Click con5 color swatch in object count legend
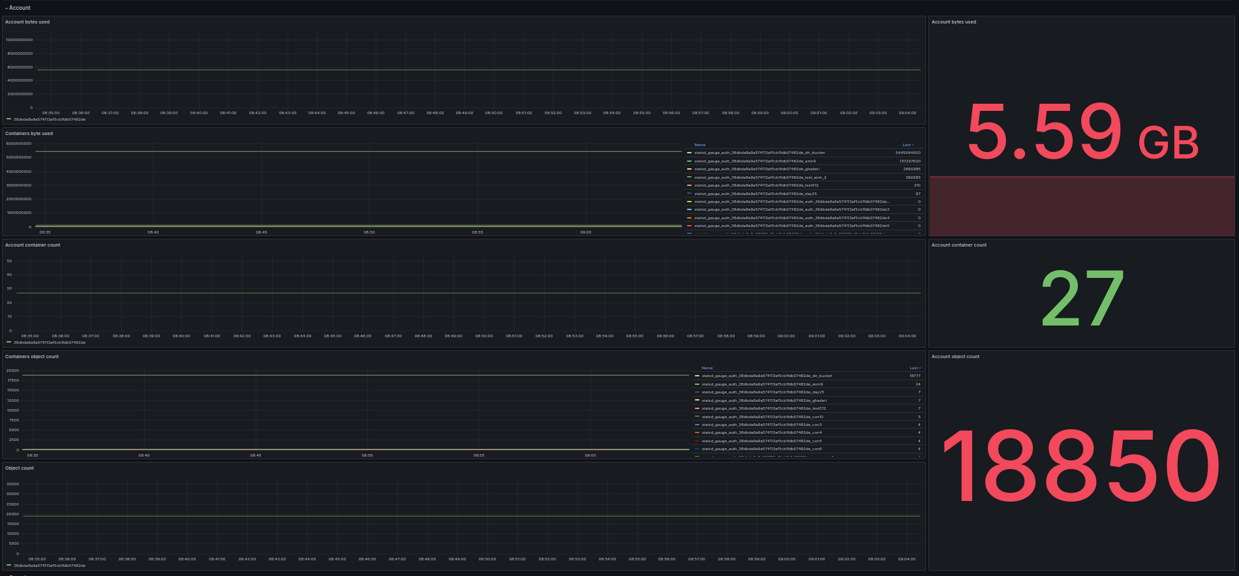The height and width of the screenshot is (576, 1239). pyautogui.click(x=697, y=441)
